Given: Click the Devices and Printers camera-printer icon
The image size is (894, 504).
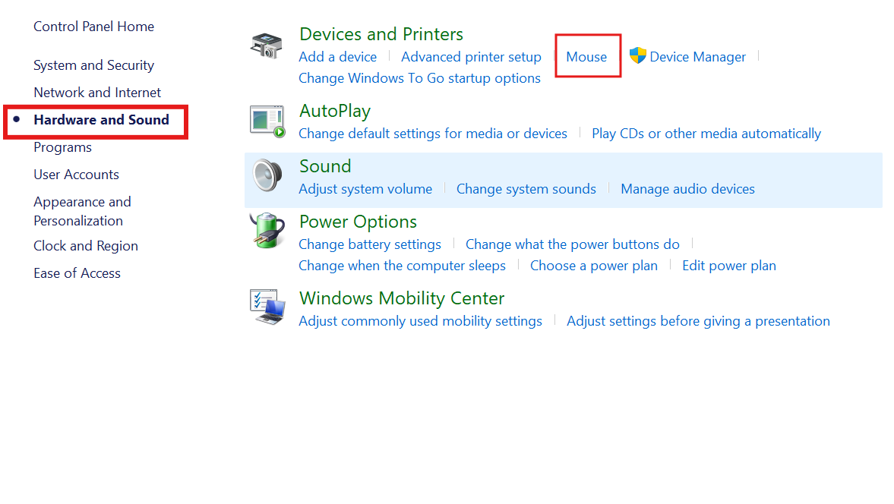Looking at the screenshot, I should (267, 46).
